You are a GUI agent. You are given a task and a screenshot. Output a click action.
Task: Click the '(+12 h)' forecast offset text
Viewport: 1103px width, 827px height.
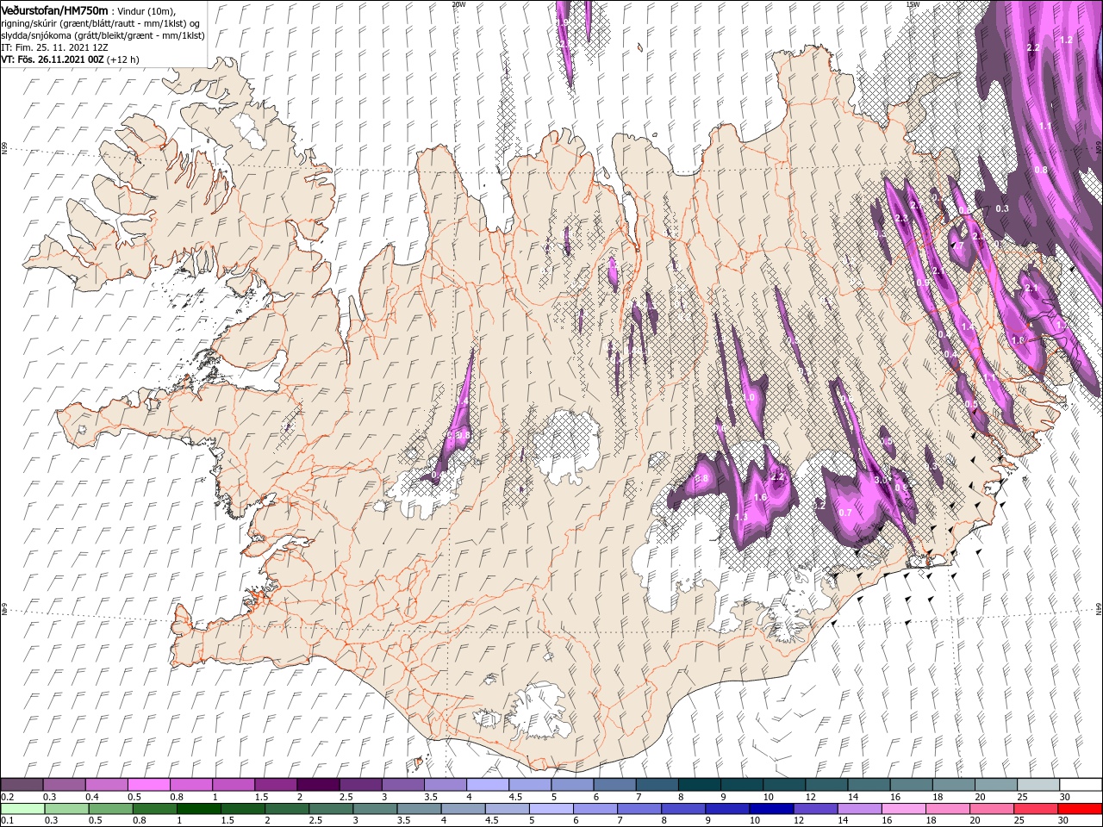(x=123, y=59)
